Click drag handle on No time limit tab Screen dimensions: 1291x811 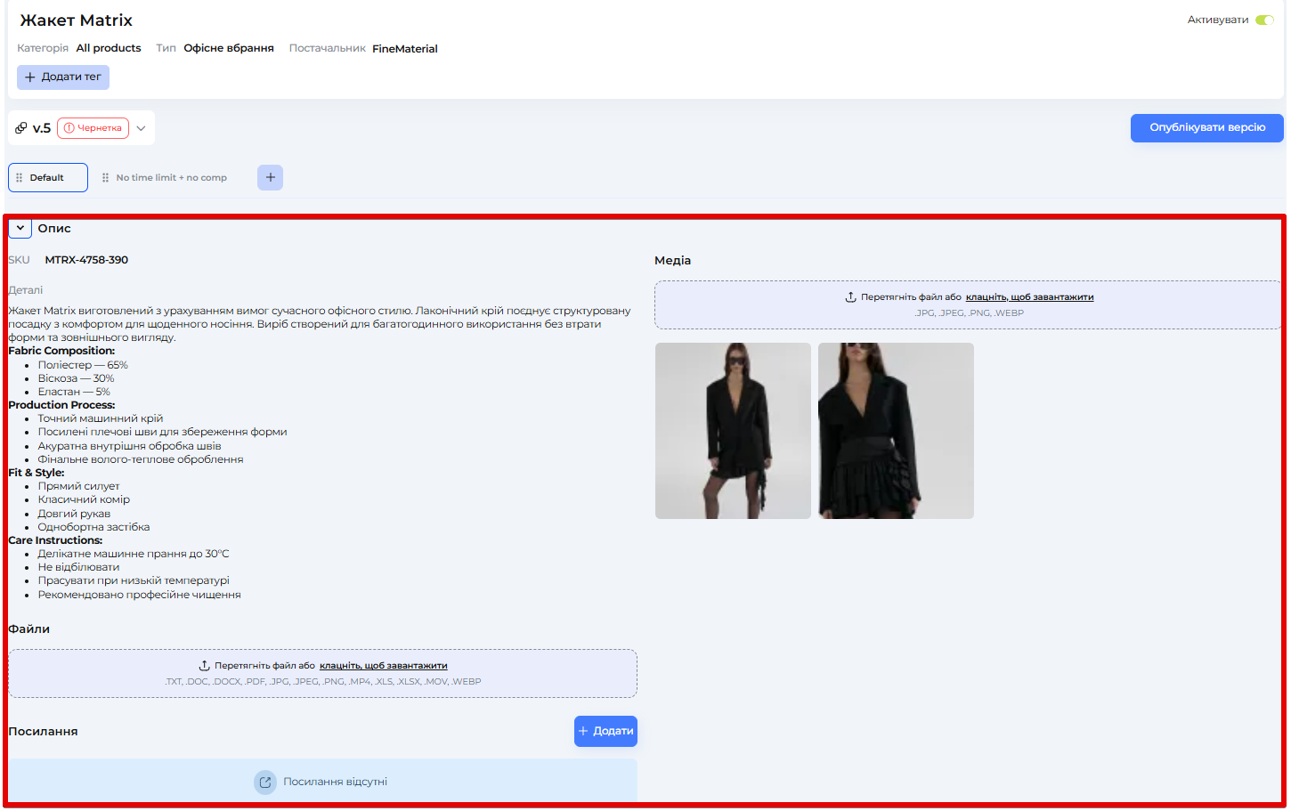(105, 178)
